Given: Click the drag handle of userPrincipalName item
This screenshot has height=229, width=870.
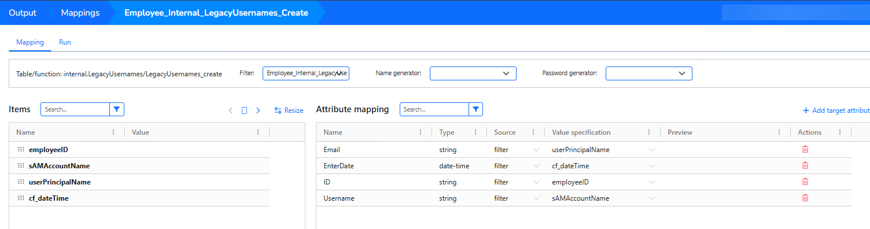Looking at the screenshot, I should click(21, 182).
